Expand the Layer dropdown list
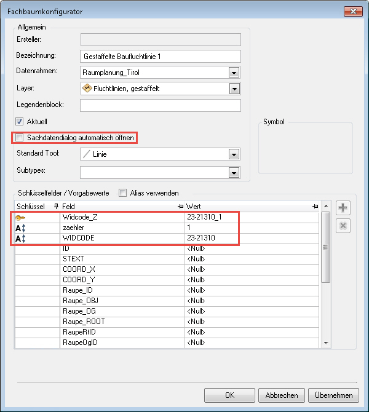The height and width of the screenshot is (412, 369). click(234, 89)
